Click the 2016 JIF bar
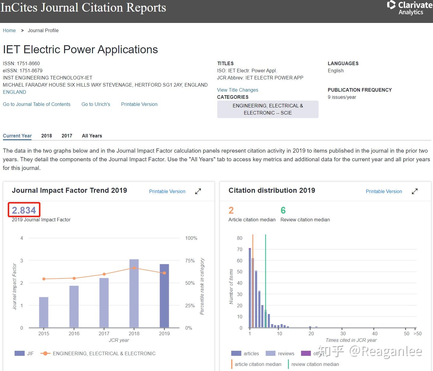This screenshot has width=433, height=371. [x=74, y=307]
